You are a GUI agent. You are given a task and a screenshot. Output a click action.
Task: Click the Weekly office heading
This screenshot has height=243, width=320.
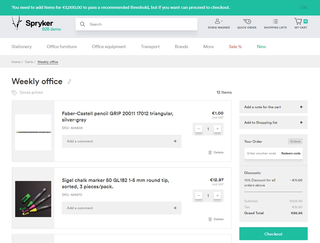[37, 81]
